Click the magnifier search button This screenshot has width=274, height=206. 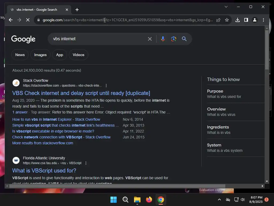tap(184, 39)
